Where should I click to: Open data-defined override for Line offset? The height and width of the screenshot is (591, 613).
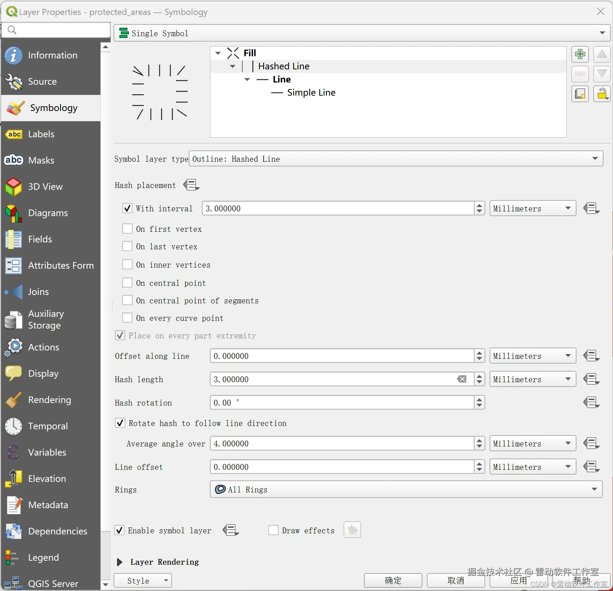tap(591, 467)
